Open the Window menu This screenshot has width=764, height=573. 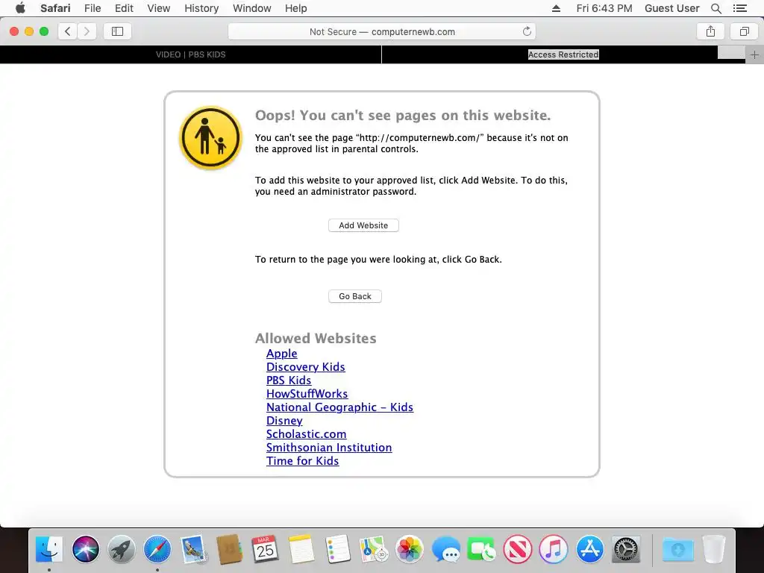point(252,8)
